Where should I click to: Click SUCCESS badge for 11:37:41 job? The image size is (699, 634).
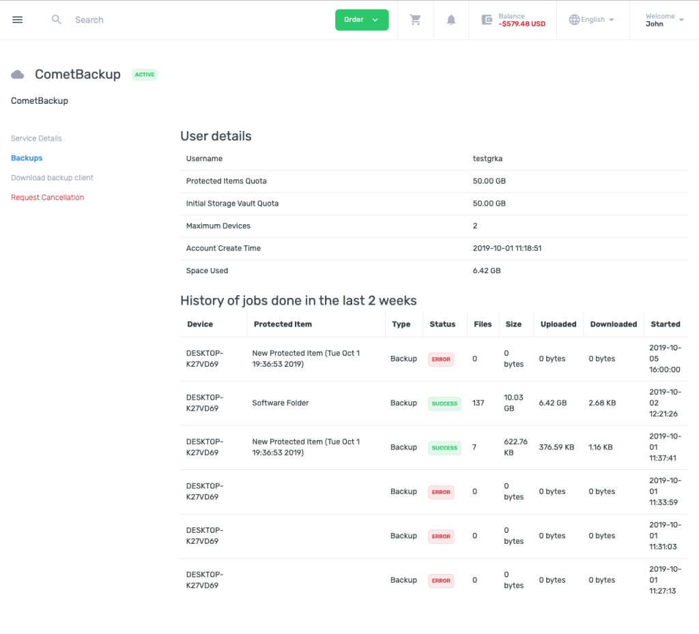444,447
